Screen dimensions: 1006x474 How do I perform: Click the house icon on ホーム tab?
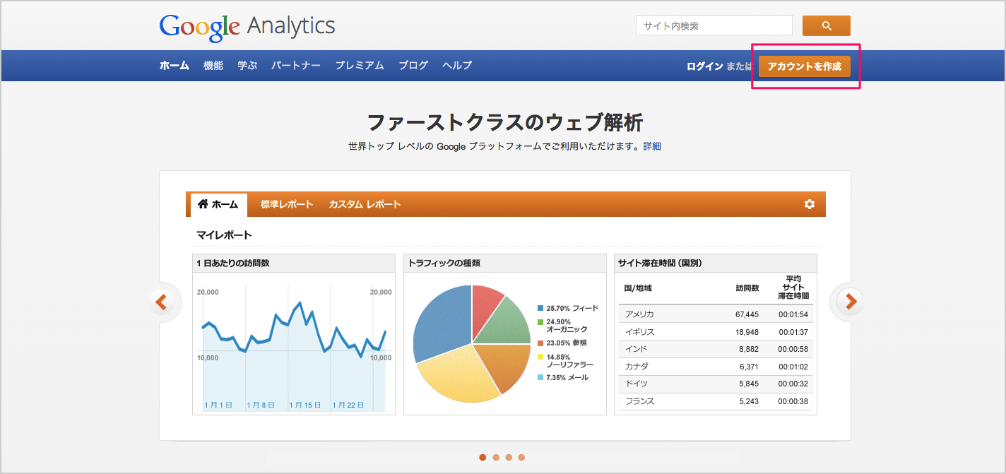(x=203, y=204)
